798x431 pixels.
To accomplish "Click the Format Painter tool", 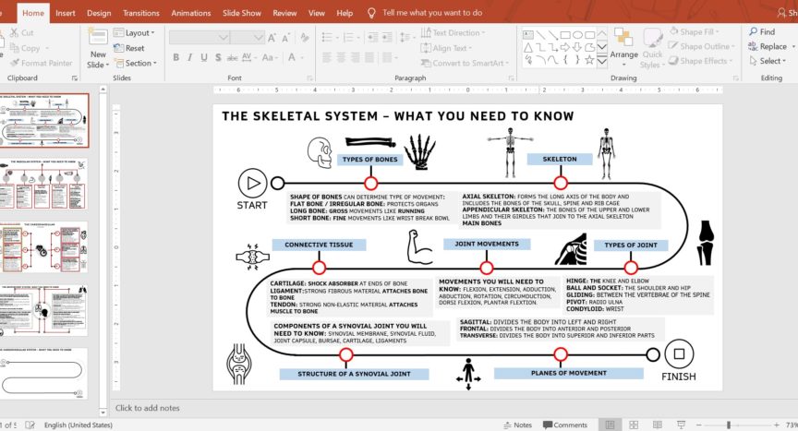I will tap(41, 63).
